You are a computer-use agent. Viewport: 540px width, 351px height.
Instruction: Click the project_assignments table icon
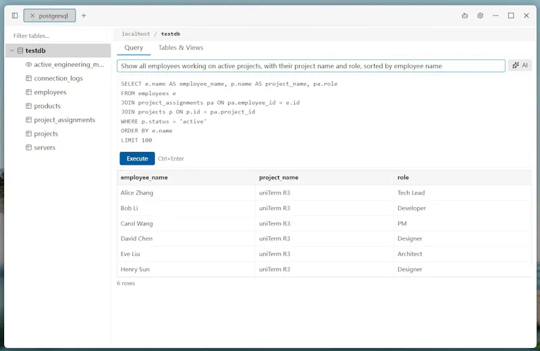[x=28, y=119]
